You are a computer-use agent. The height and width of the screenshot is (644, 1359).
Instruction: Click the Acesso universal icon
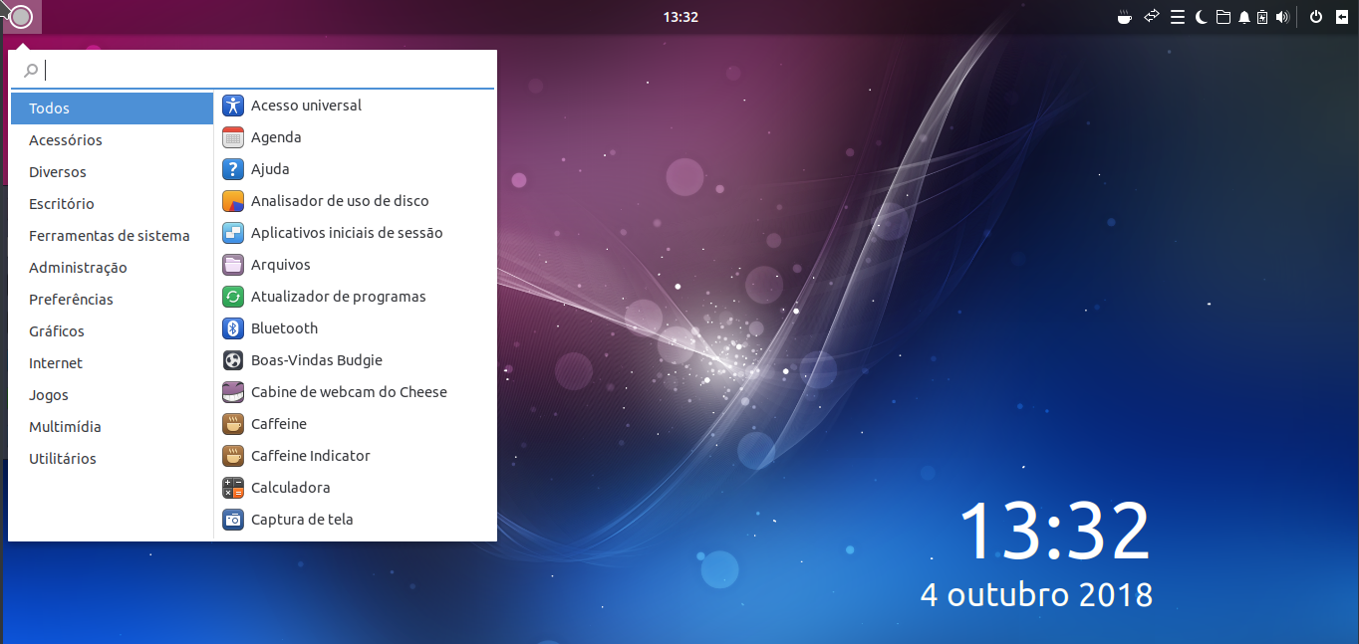pos(233,106)
